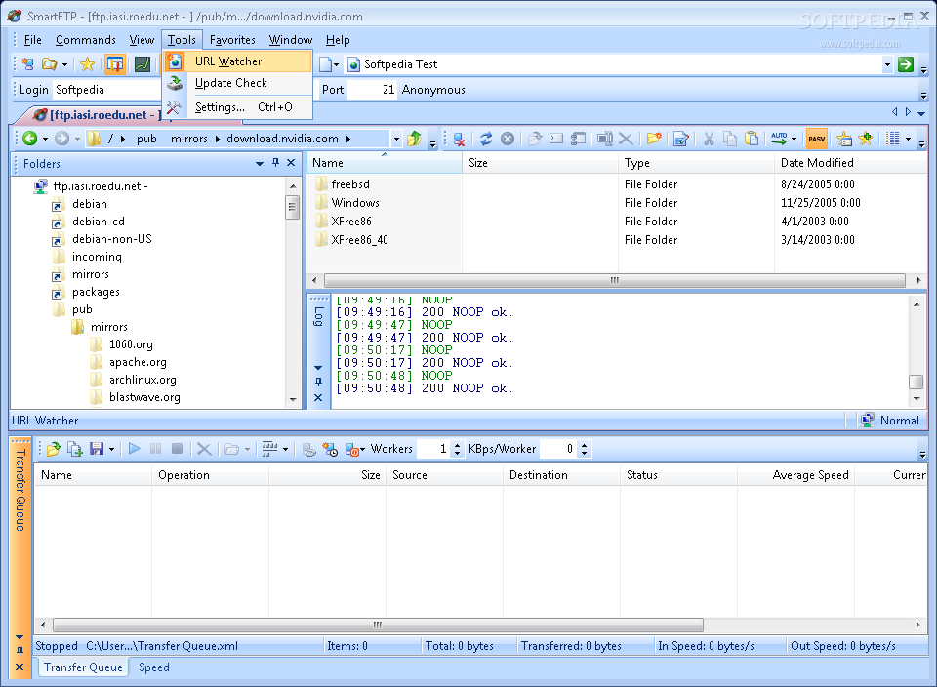Open the save queue dropdown arrow
The height and width of the screenshot is (687, 937).
pyautogui.click(x=111, y=449)
